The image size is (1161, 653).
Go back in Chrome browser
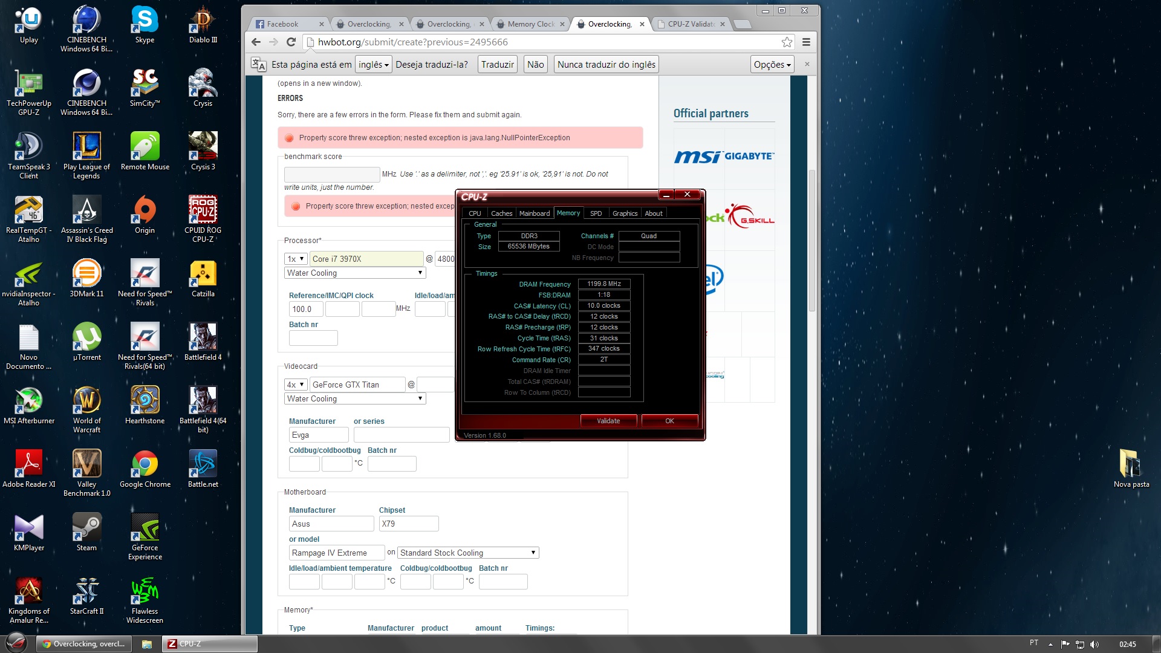pos(256,42)
